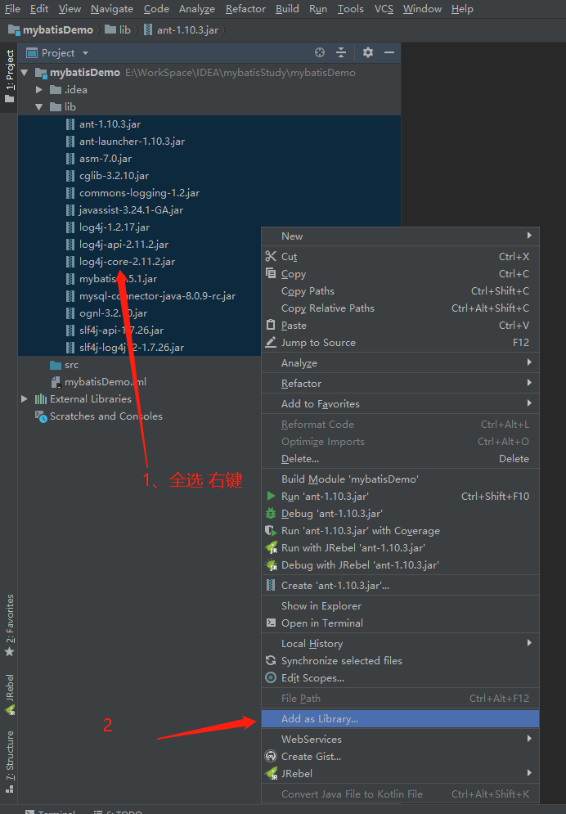Open Add to Favorites submenu
Viewport: 566px width, 814px height.
tap(400, 403)
